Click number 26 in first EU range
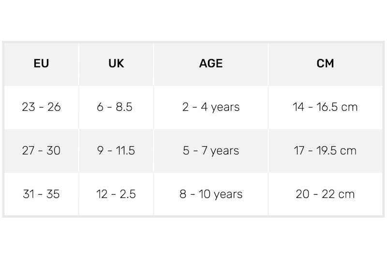Screen dimensions: 387x258 click(54, 107)
